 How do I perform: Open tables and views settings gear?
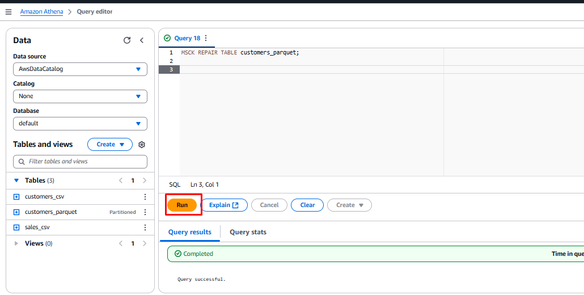tap(142, 145)
